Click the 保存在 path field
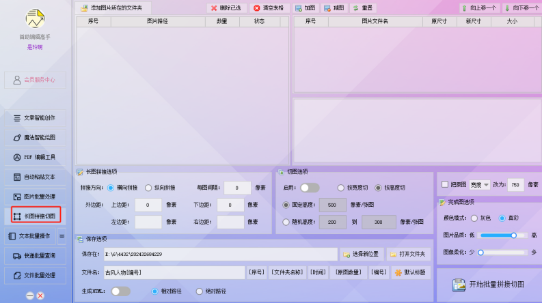Viewport: 542px width, 303px height. coord(221,255)
